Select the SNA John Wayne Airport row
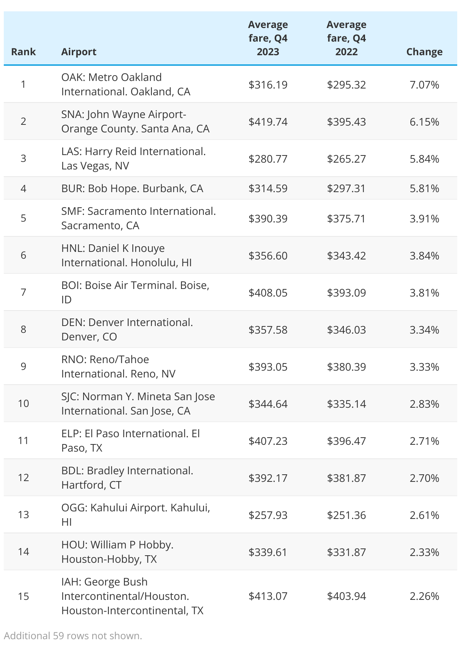The height and width of the screenshot is (646, 461). point(230,121)
